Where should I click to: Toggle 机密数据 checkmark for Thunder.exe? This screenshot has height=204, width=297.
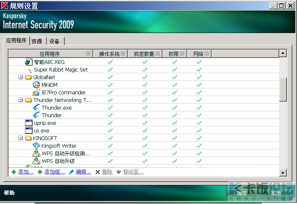[145, 108]
